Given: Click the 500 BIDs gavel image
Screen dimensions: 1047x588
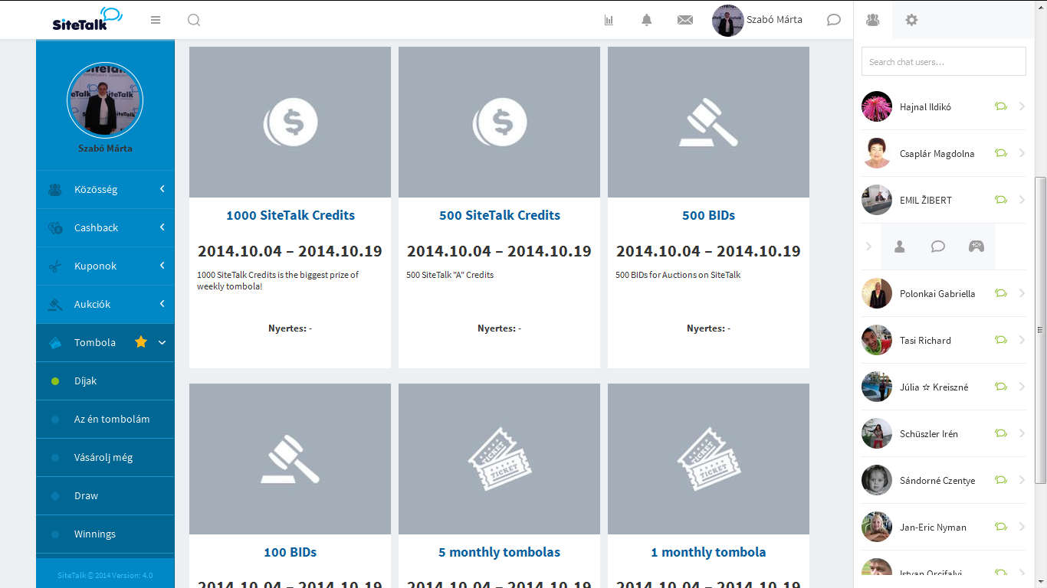Looking at the screenshot, I should 709,122.
